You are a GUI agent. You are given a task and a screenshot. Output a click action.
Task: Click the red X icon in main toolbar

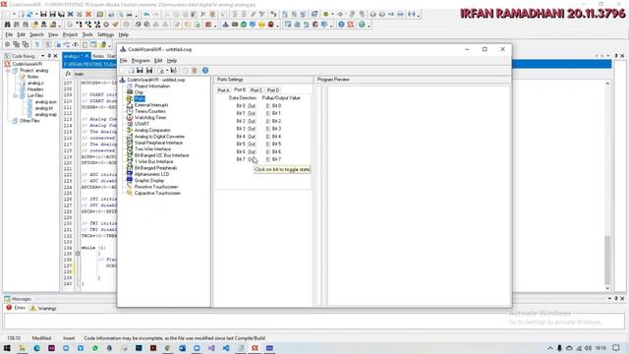[x=88, y=14]
